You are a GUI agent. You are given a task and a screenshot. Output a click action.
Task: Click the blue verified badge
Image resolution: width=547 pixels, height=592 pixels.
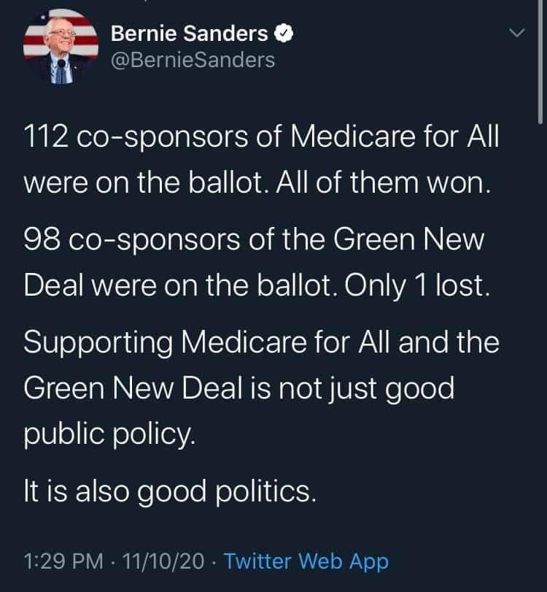[284, 34]
